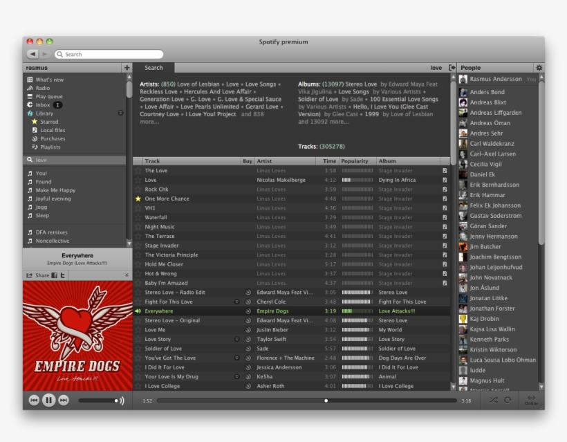The height and width of the screenshot is (442, 567).
Task: Click buy icon for Love Me
Action: click(248, 330)
